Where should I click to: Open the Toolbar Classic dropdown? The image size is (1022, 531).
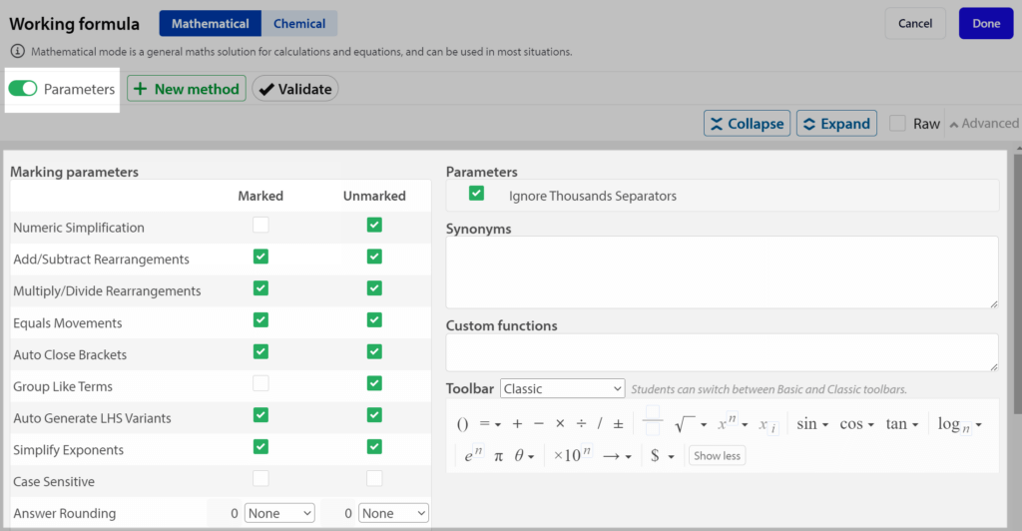click(563, 389)
